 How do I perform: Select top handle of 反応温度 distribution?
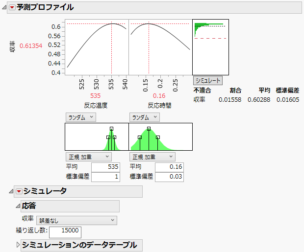(111, 129)
